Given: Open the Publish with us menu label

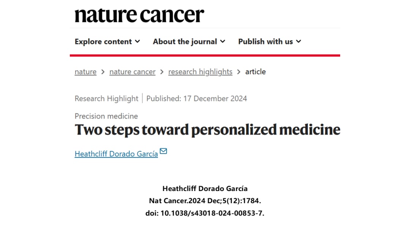Looking at the screenshot, I should tap(265, 42).
